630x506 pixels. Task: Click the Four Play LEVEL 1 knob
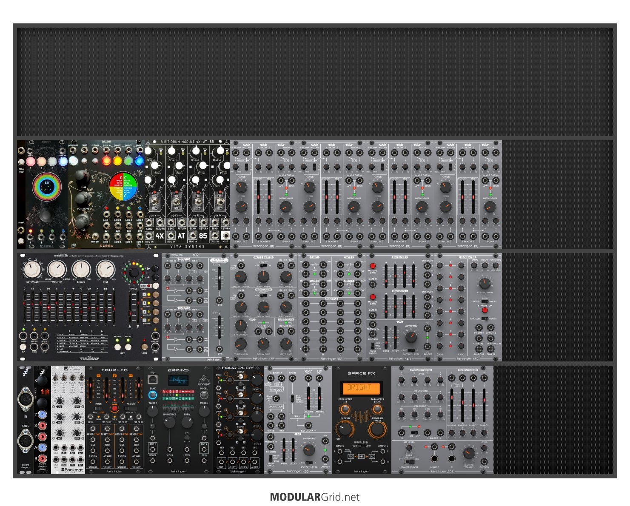pos(257,380)
